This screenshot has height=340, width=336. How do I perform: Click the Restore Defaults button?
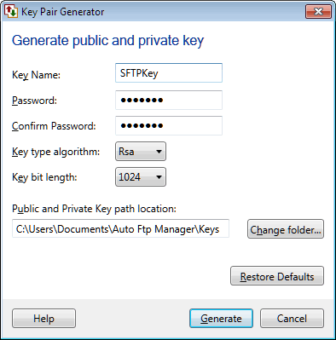point(277,276)
